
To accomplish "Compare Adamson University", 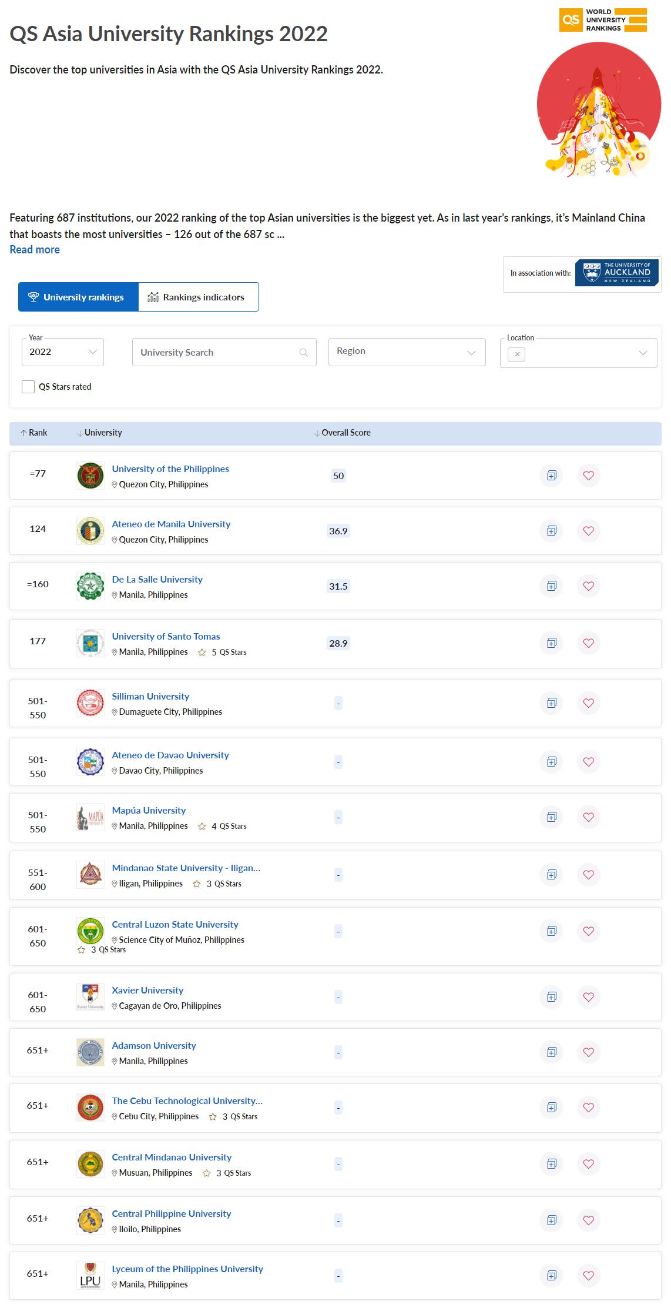I will pyautogui.click(x=551, y=1052).
